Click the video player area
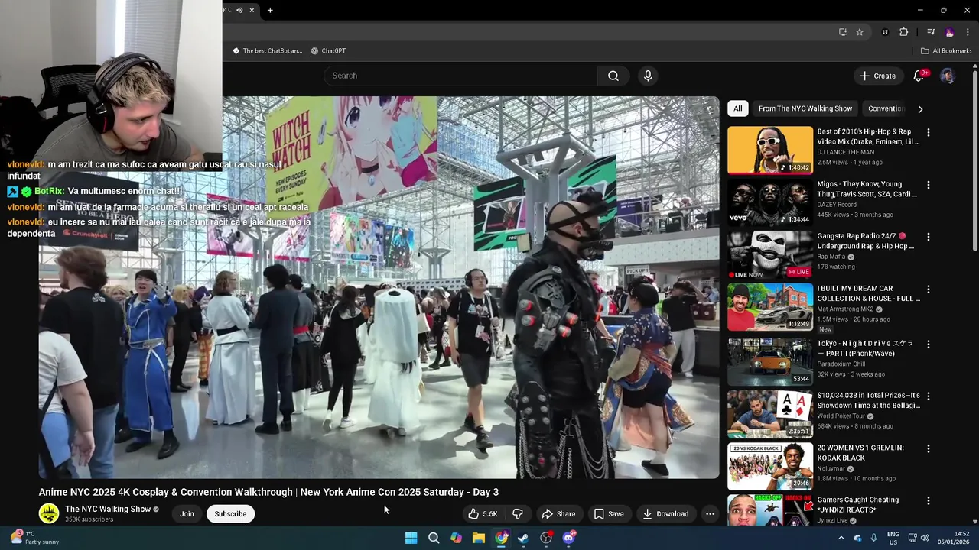Screen dimensions: 979x550 [379, 287]
